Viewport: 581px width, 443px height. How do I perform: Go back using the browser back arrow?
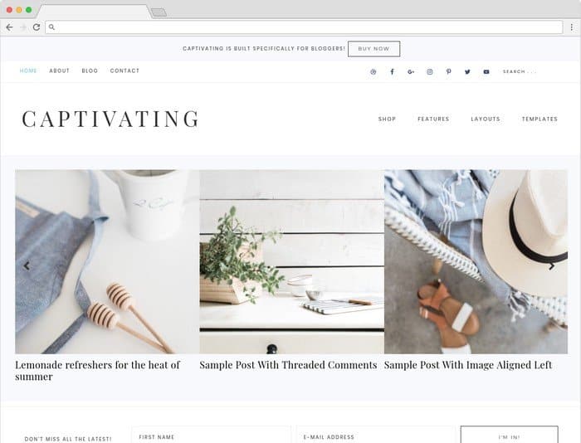(x=10, y=27)
